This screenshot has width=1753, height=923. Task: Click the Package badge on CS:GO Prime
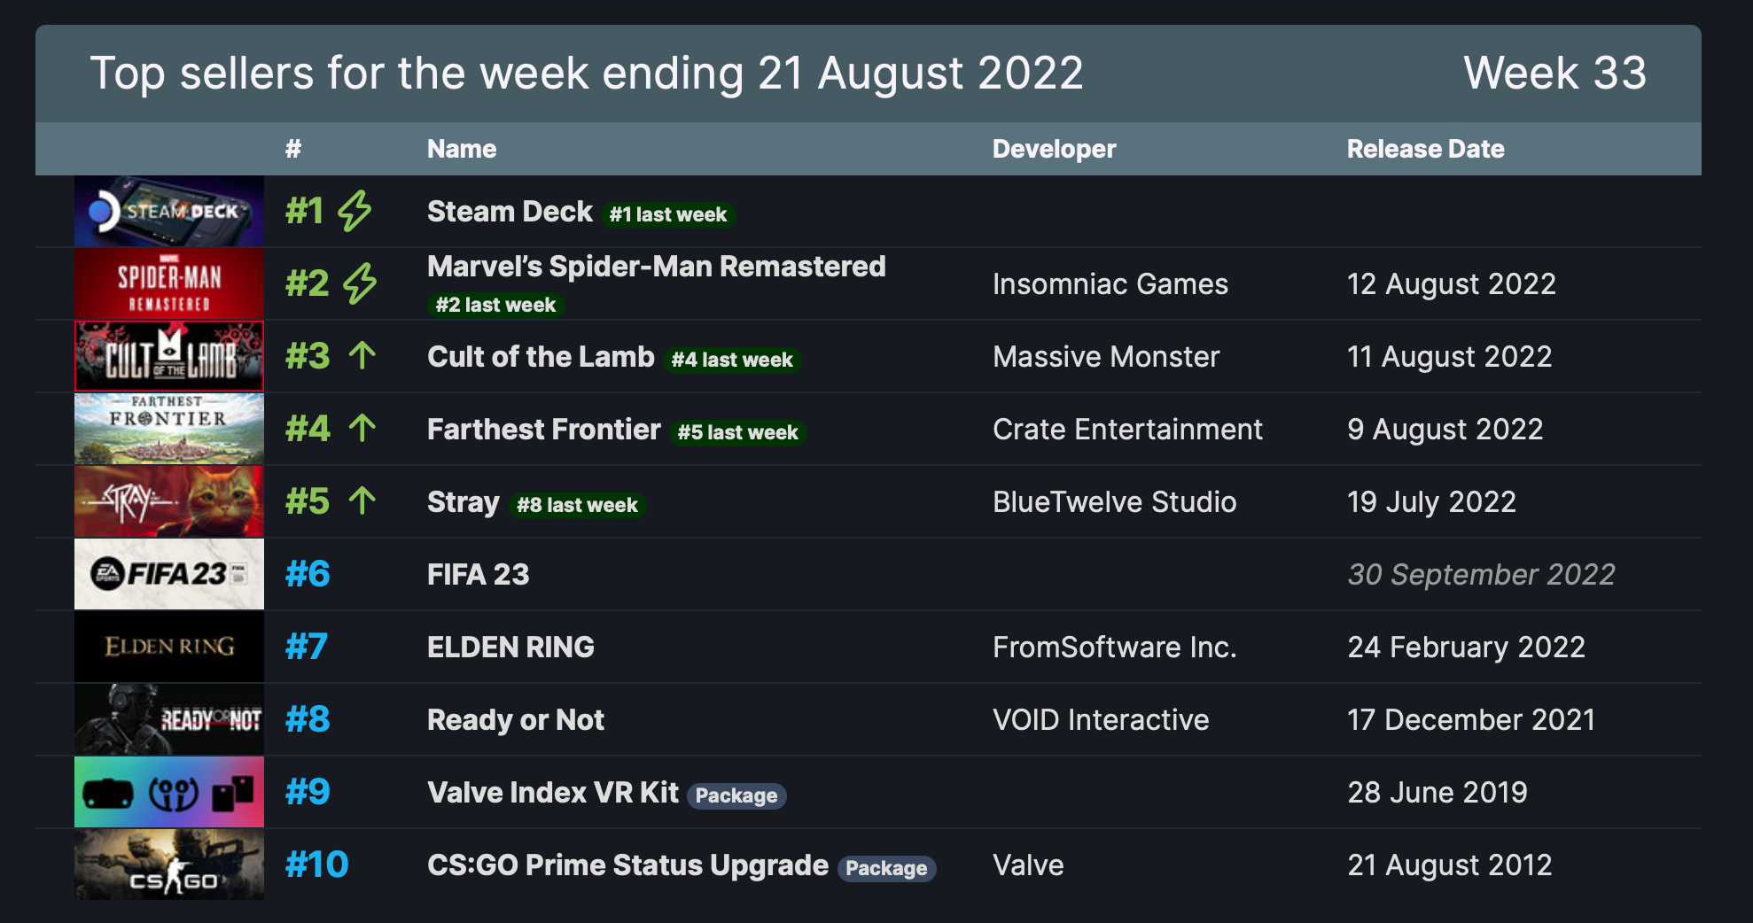[885, 868]
